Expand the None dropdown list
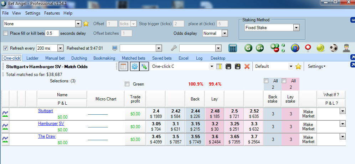Screen dimensions: 355x164 tap(78, 24)
